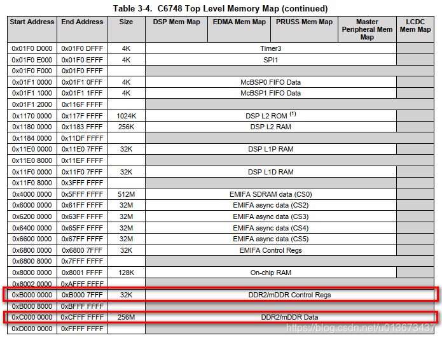
Task: Click the table title 'C6748 Top Level Memory Map'
Action: (218, 8)
